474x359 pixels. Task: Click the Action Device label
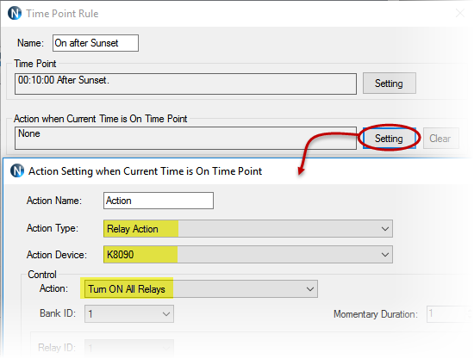pyautogui.click(x=57, y=255)
